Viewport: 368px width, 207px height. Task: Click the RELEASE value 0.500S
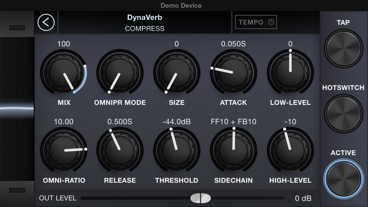[120, 121]
